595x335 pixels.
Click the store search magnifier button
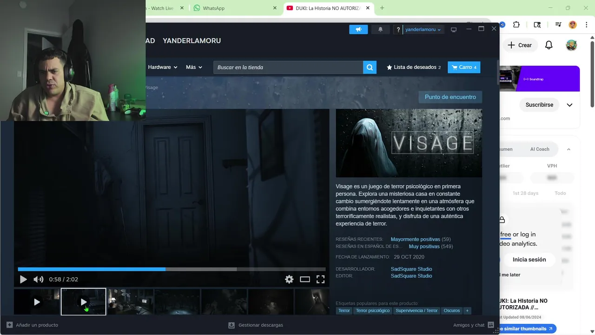370,67
